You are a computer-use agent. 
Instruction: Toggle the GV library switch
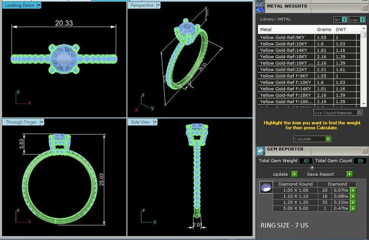340,20
